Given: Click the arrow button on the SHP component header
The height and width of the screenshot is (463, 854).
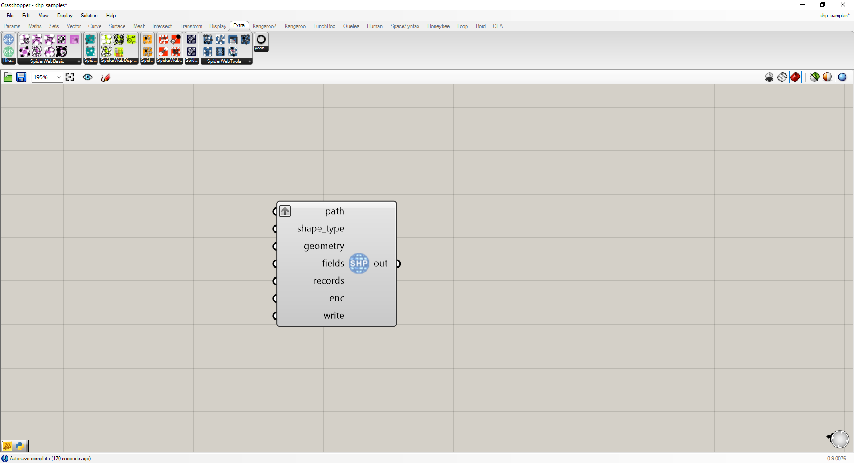Looking at the screenshot, I should pos(285,211).
